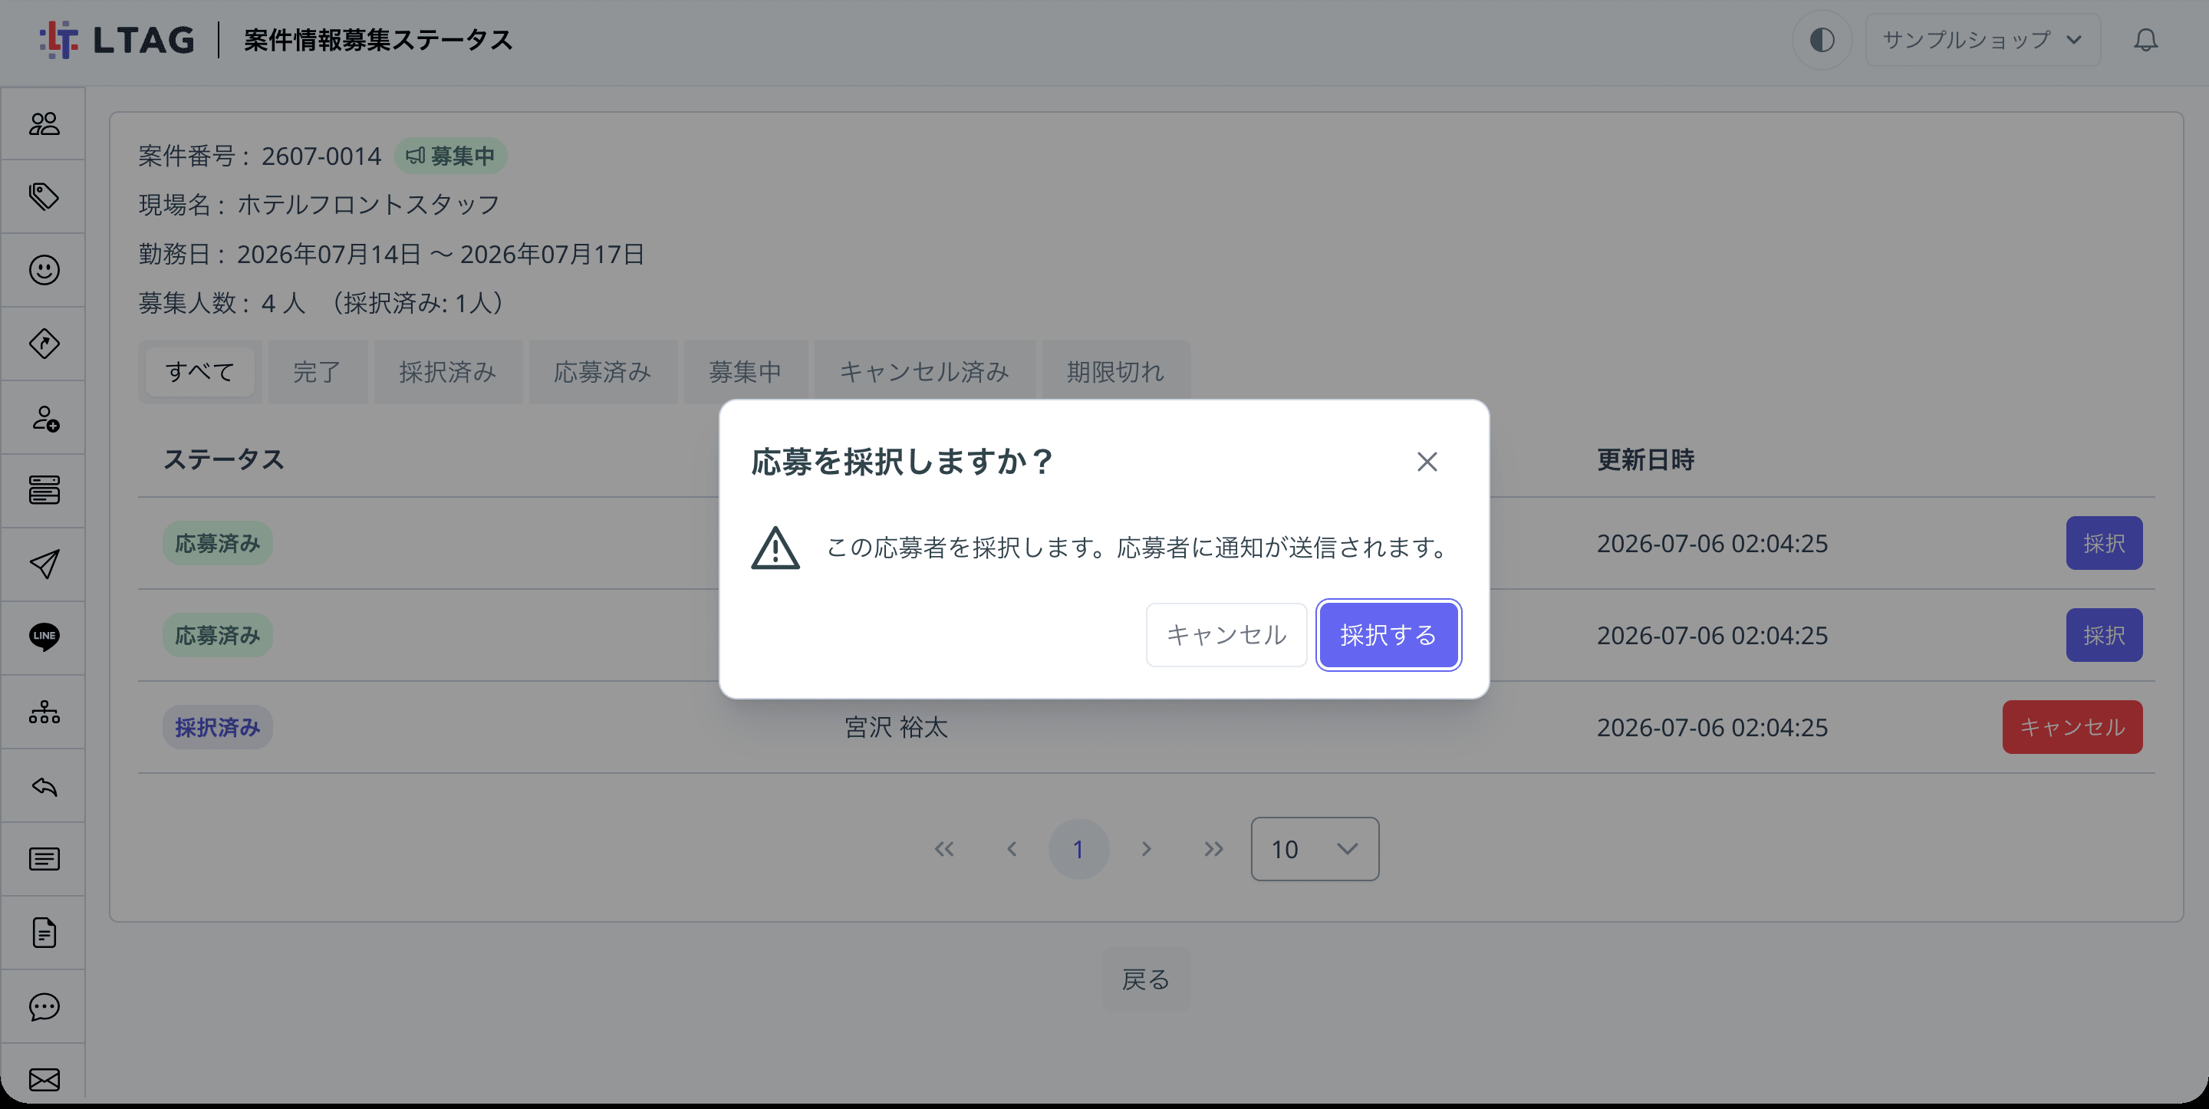The image size is (2209, 1109).
Task: Switch to the 期限切れ tab
Action: (x=1116, y=371)
